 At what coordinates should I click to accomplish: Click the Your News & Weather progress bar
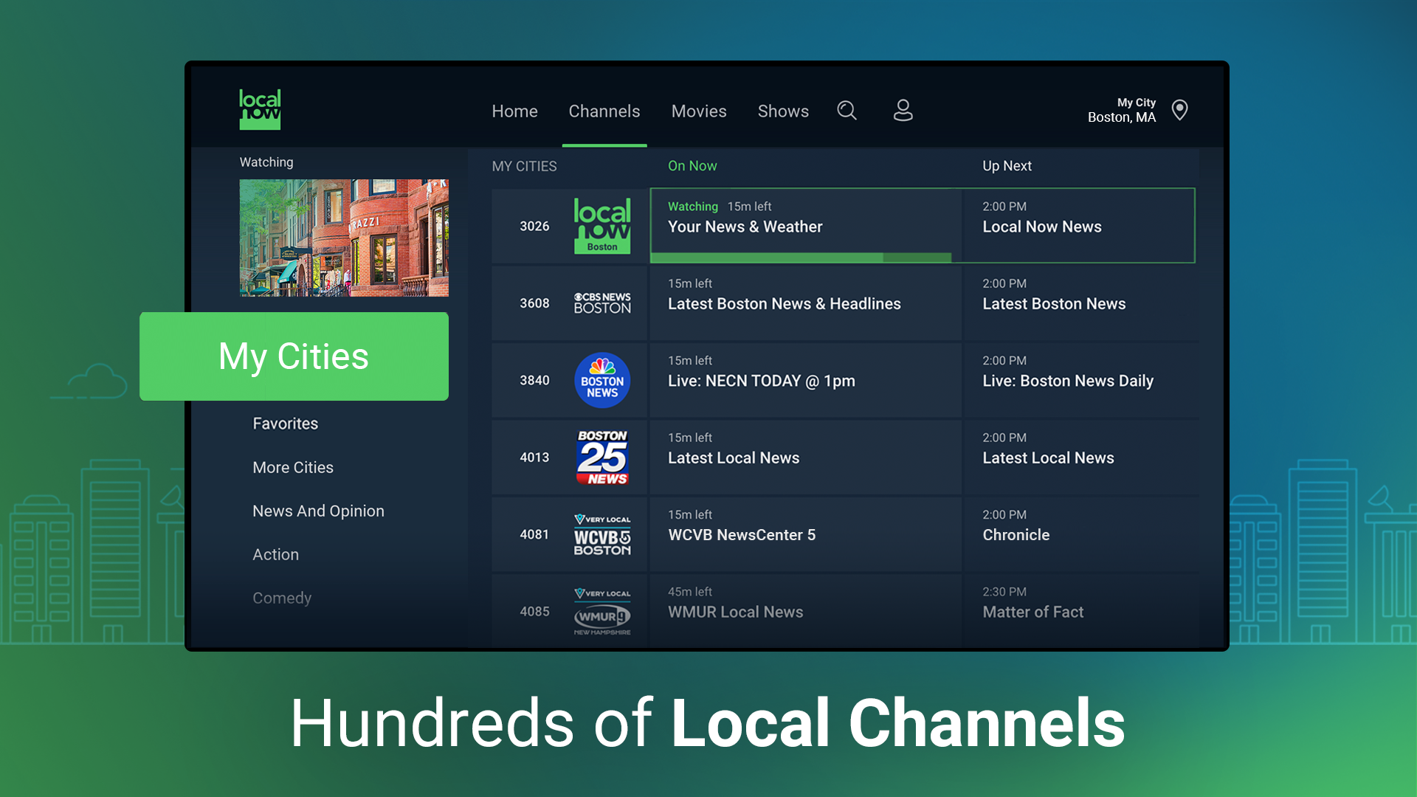(x=801, y=258)
